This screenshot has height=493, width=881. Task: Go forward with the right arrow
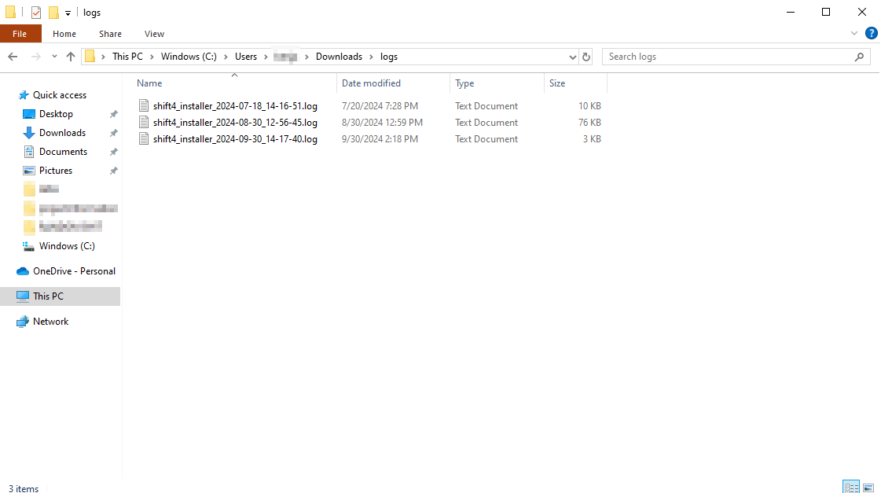point(35,57)
